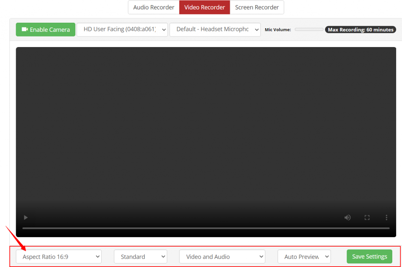
Task: Open the HD User Facing camera dropdown
Action: 122,30
